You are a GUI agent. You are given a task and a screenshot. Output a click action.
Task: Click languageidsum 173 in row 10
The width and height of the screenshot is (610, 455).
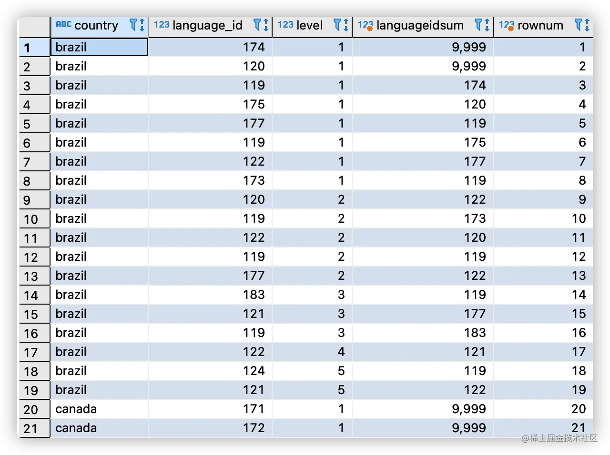(x=423, y=218)
